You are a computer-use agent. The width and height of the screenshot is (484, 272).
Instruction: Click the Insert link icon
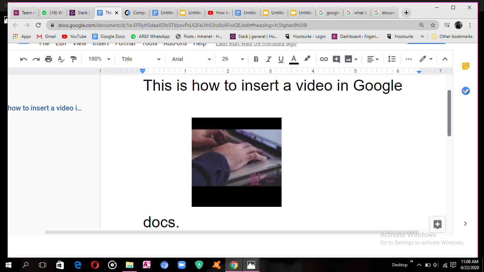coord(324,59)
